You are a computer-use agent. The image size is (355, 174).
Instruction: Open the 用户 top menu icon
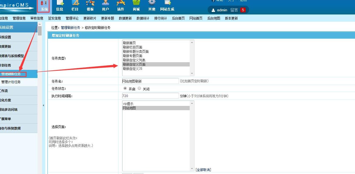click(106, 6)
